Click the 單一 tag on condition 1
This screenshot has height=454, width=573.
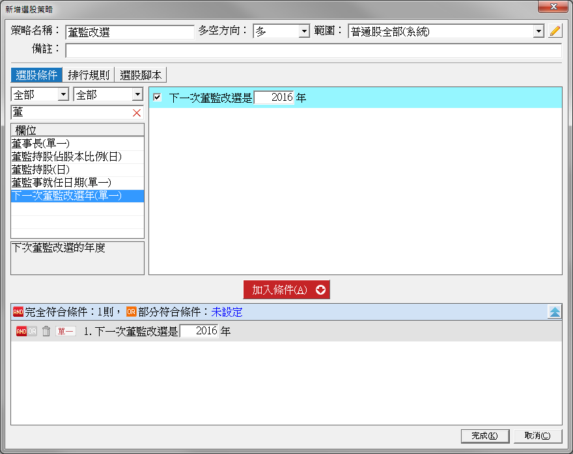coord(66,331)
